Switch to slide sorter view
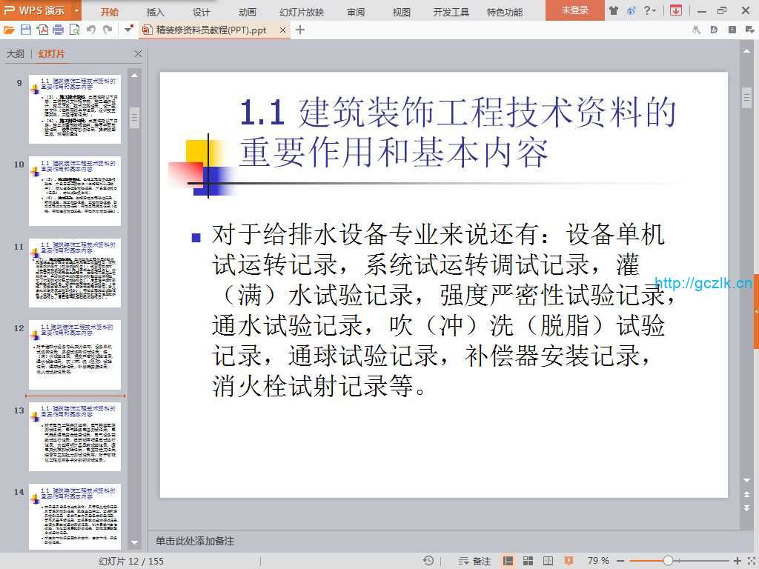 pos(528,561)
